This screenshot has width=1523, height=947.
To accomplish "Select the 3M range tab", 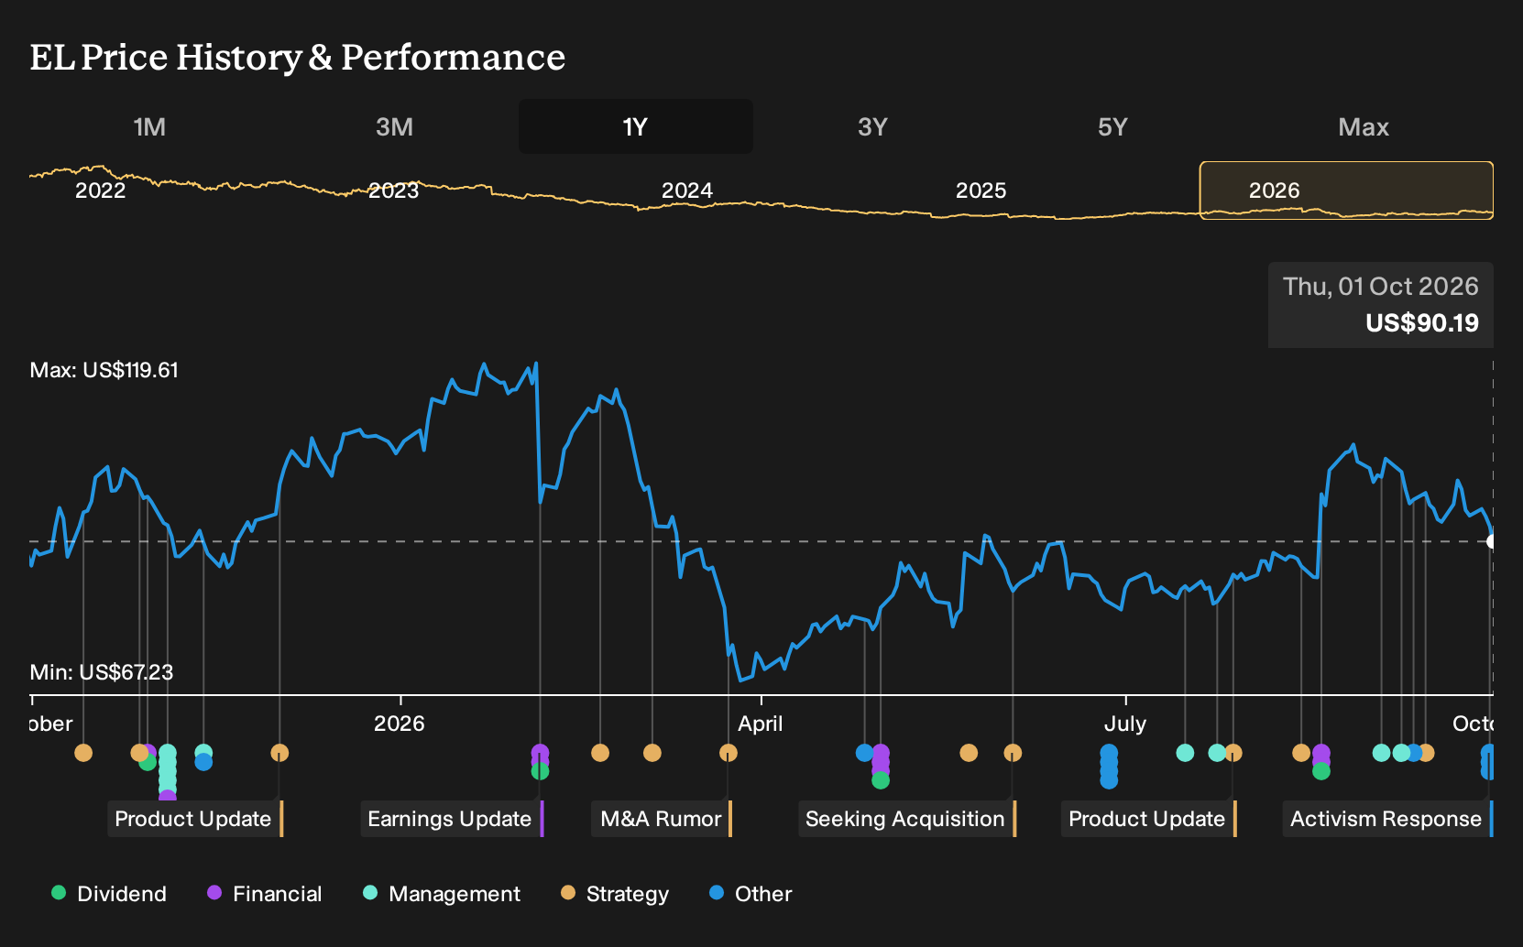I will pyautogui.click(x=394, y=126).
